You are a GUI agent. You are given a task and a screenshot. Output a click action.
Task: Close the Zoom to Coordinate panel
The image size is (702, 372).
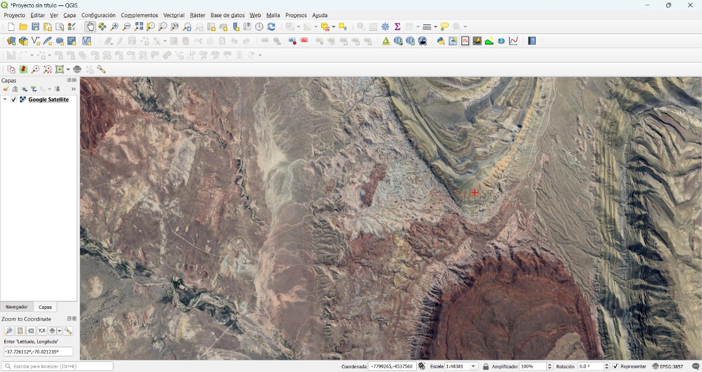75,319
